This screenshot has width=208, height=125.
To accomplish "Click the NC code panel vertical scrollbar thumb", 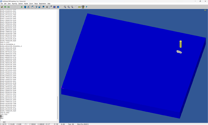I will 58,107.
